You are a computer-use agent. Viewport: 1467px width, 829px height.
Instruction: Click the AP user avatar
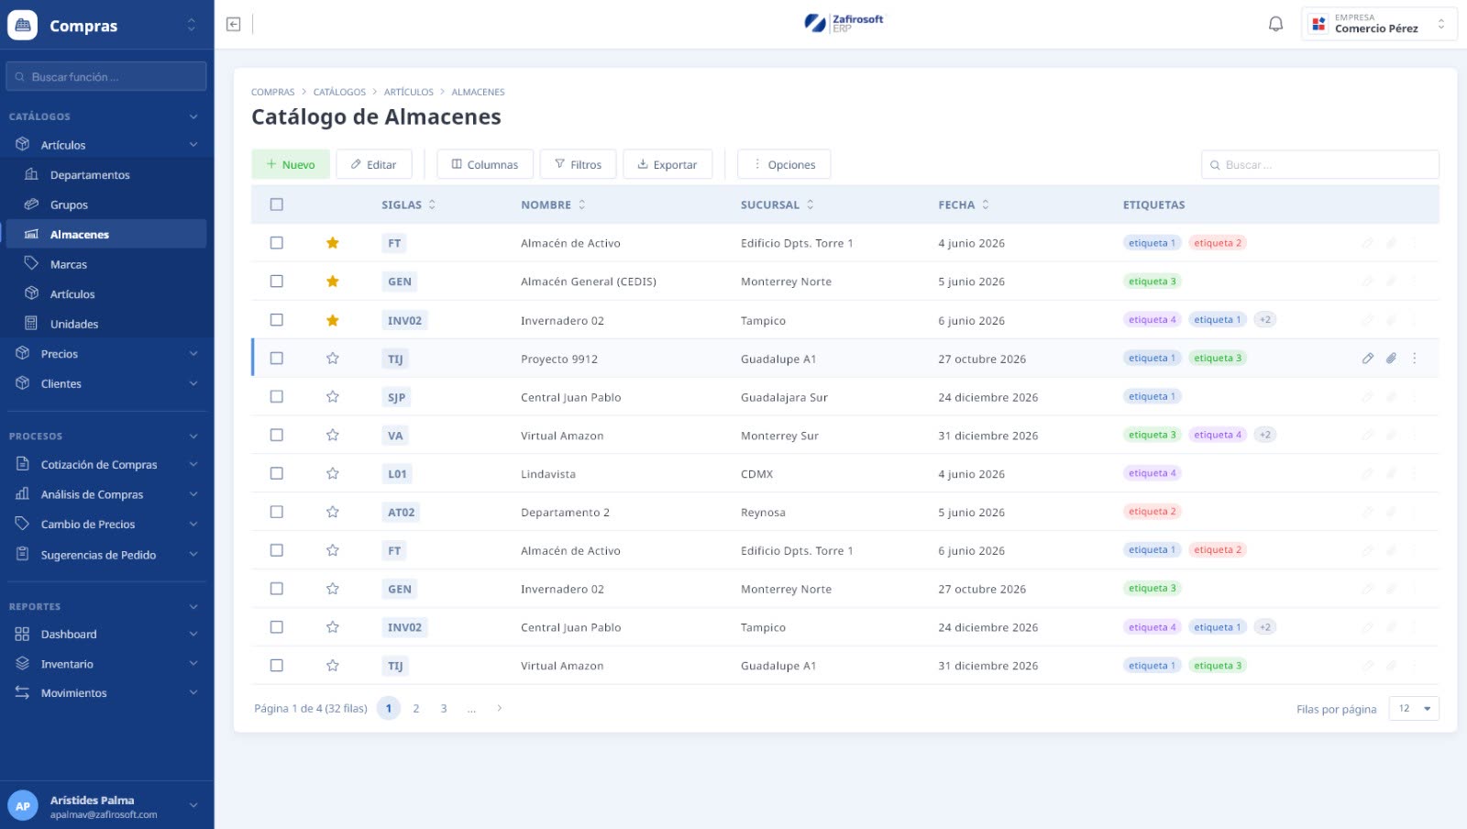23,806
